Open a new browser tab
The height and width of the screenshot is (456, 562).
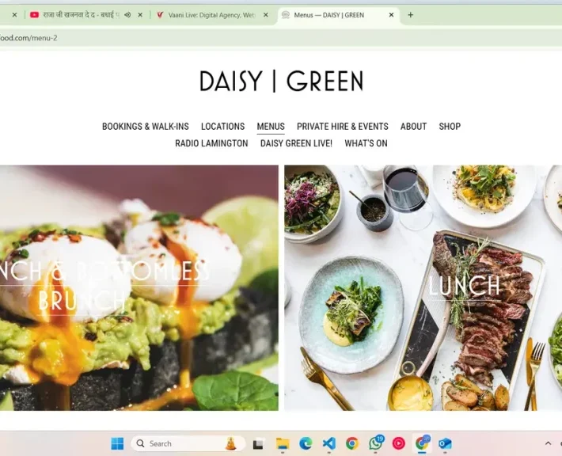coord(410,15)
